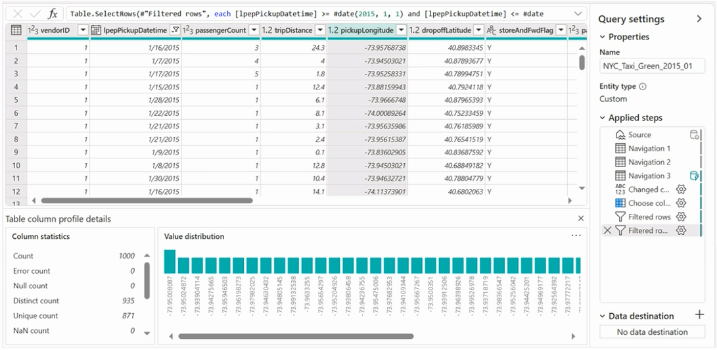Screen dimensions: 717x350
Task: Collapse the Applied steps section
Action: coord(603,118)
